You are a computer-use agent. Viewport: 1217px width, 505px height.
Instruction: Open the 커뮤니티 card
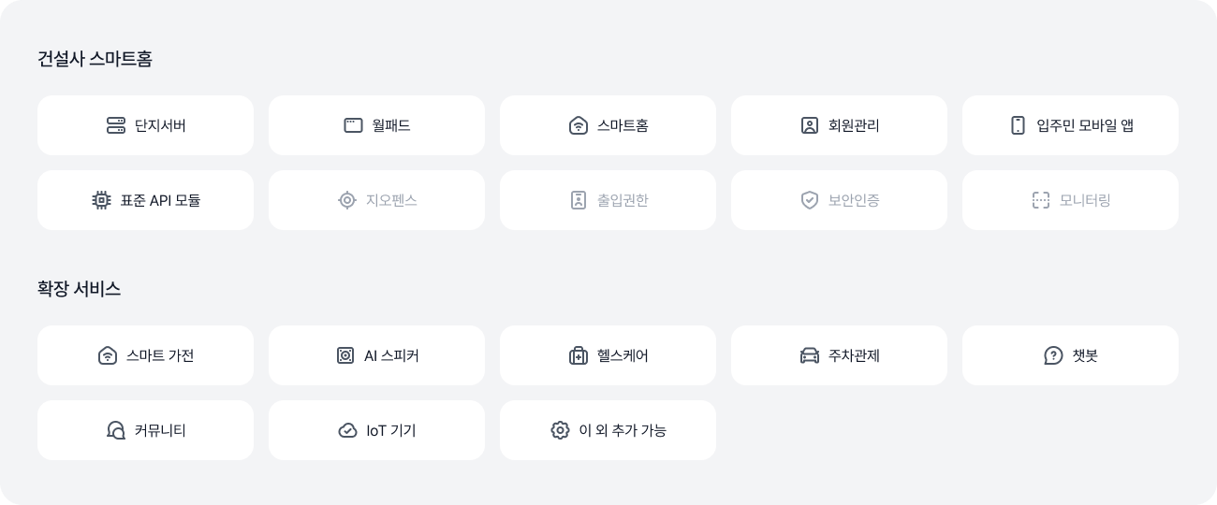pyautogui.click(x=145, y=430)
